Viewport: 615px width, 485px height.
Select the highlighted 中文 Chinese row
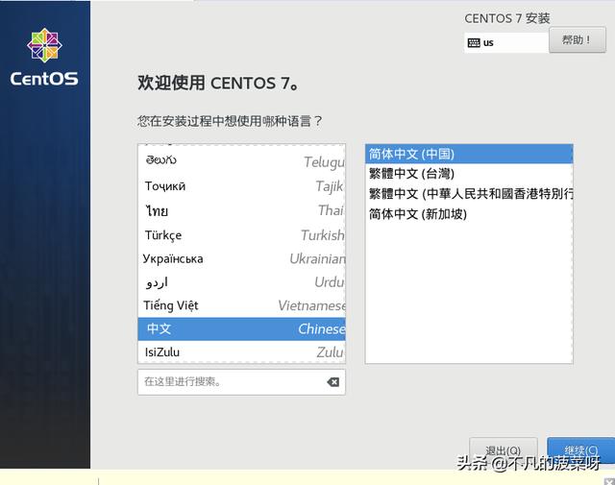(241, 329)
